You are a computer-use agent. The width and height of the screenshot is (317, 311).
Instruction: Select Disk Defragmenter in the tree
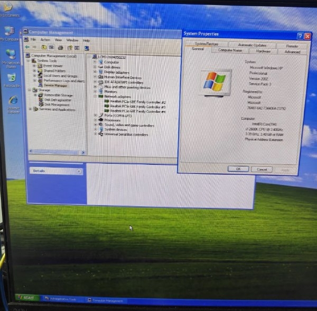(x=58, y=100)
